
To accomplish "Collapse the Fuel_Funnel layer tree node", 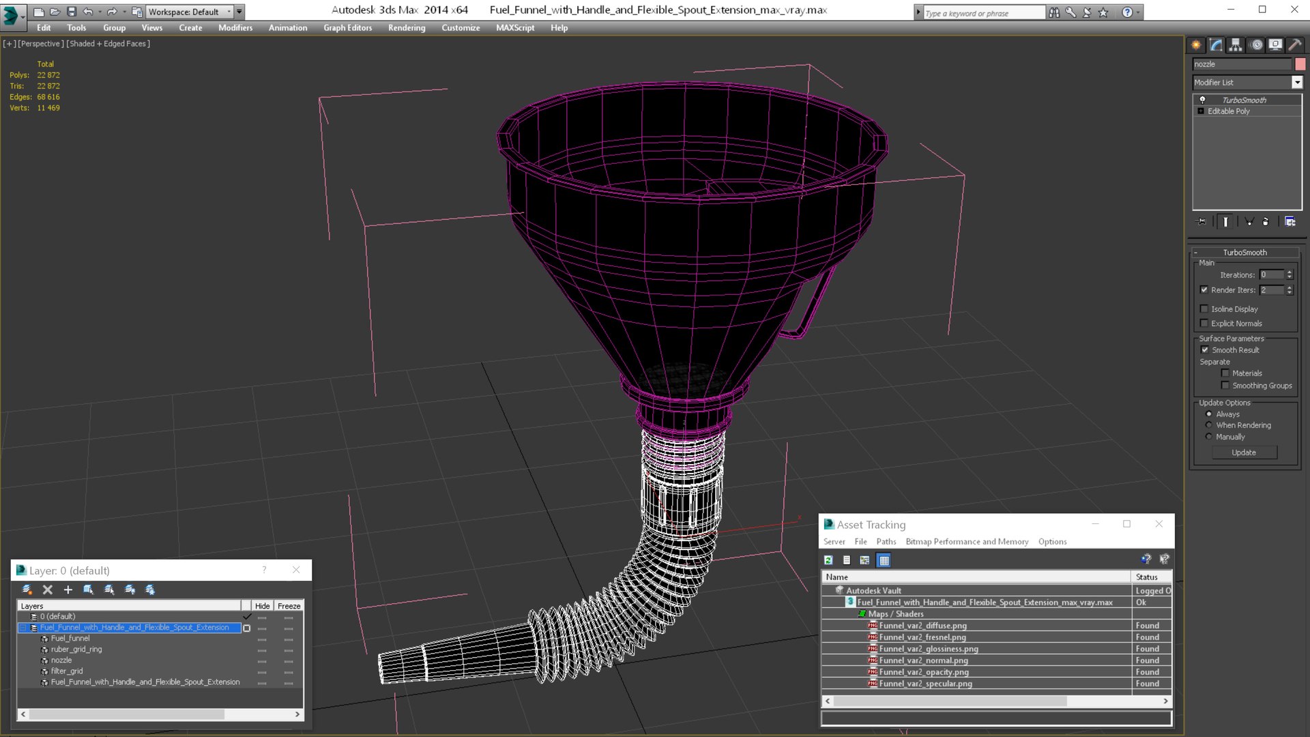I will tap(23, 628).
